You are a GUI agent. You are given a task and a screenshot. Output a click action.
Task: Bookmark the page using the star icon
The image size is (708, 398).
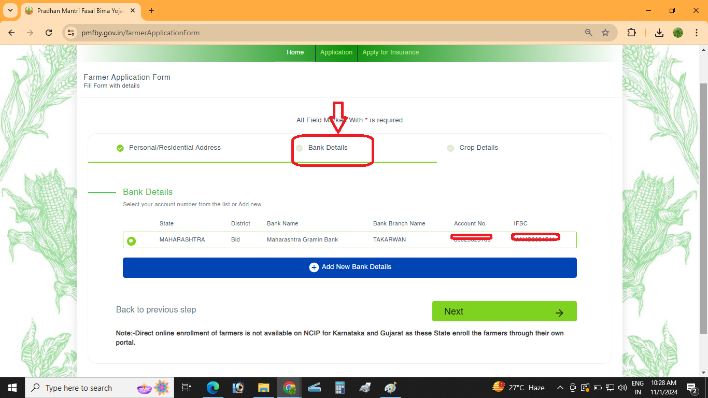605,32
